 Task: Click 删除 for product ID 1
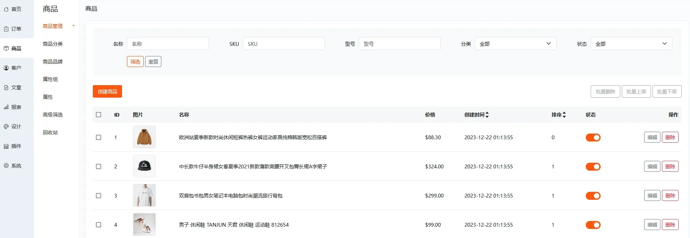pyautogui.click(x=670, y=137)
